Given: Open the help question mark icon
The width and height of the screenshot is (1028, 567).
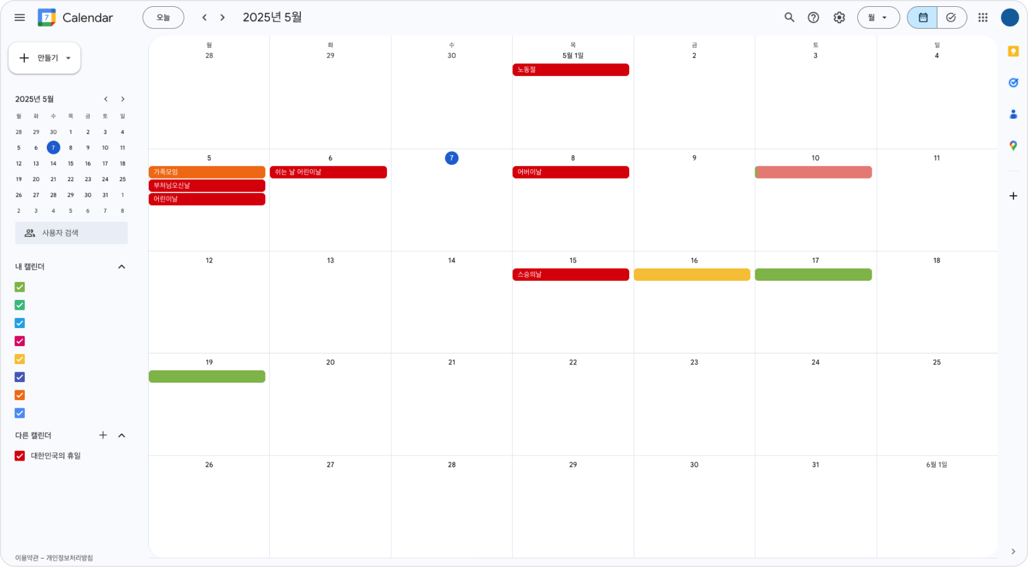Looking at the screenshot, I should click(x=814, y=17).
